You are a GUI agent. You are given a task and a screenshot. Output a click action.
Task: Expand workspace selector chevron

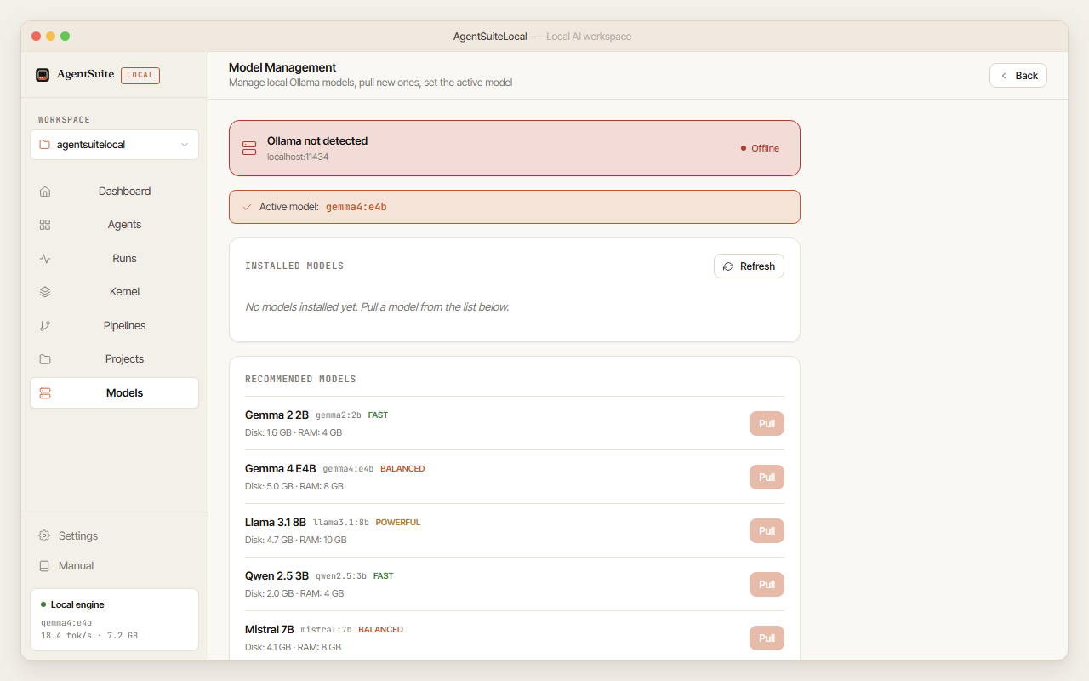[185, 145]
